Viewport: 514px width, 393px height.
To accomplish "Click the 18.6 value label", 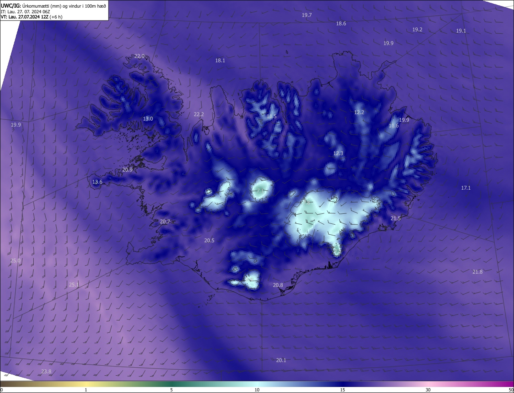I will click(341, 24).
